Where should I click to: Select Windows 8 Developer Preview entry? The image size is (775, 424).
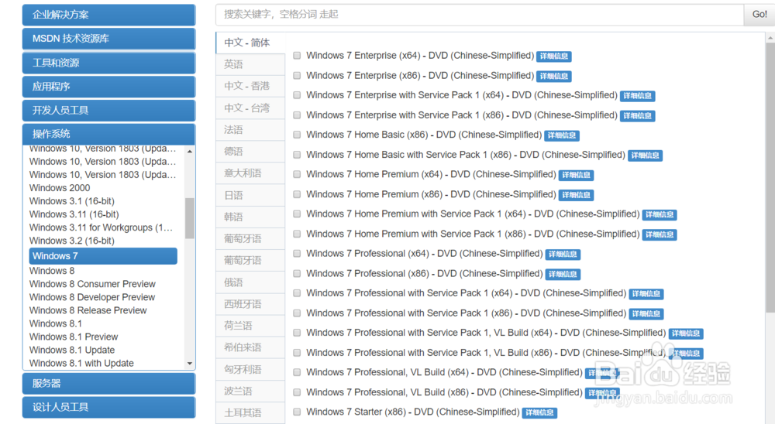pos(92,297)
